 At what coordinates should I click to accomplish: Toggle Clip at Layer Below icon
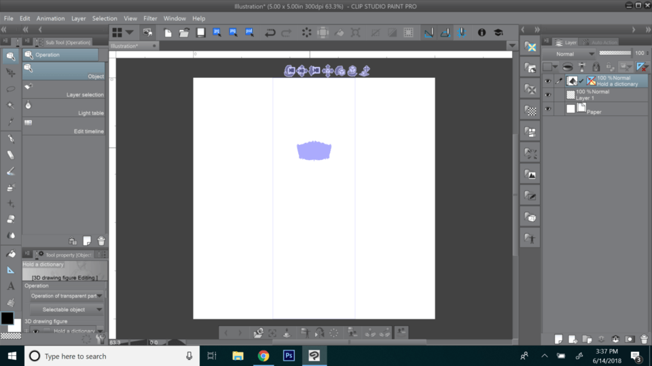[568, 67]
